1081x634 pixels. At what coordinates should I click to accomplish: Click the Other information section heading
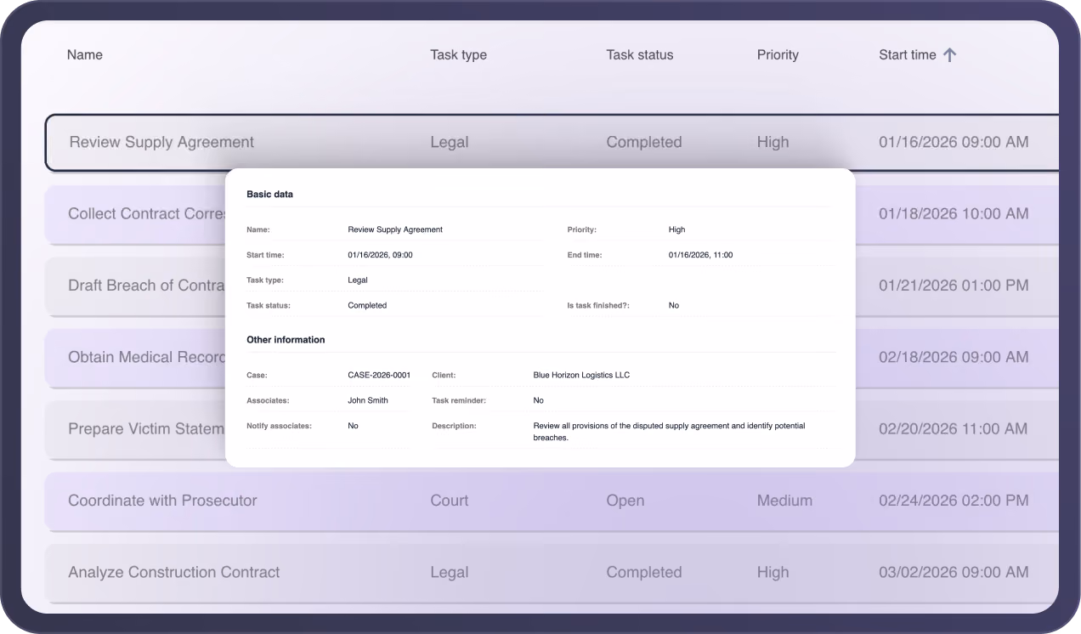[286, 340]
